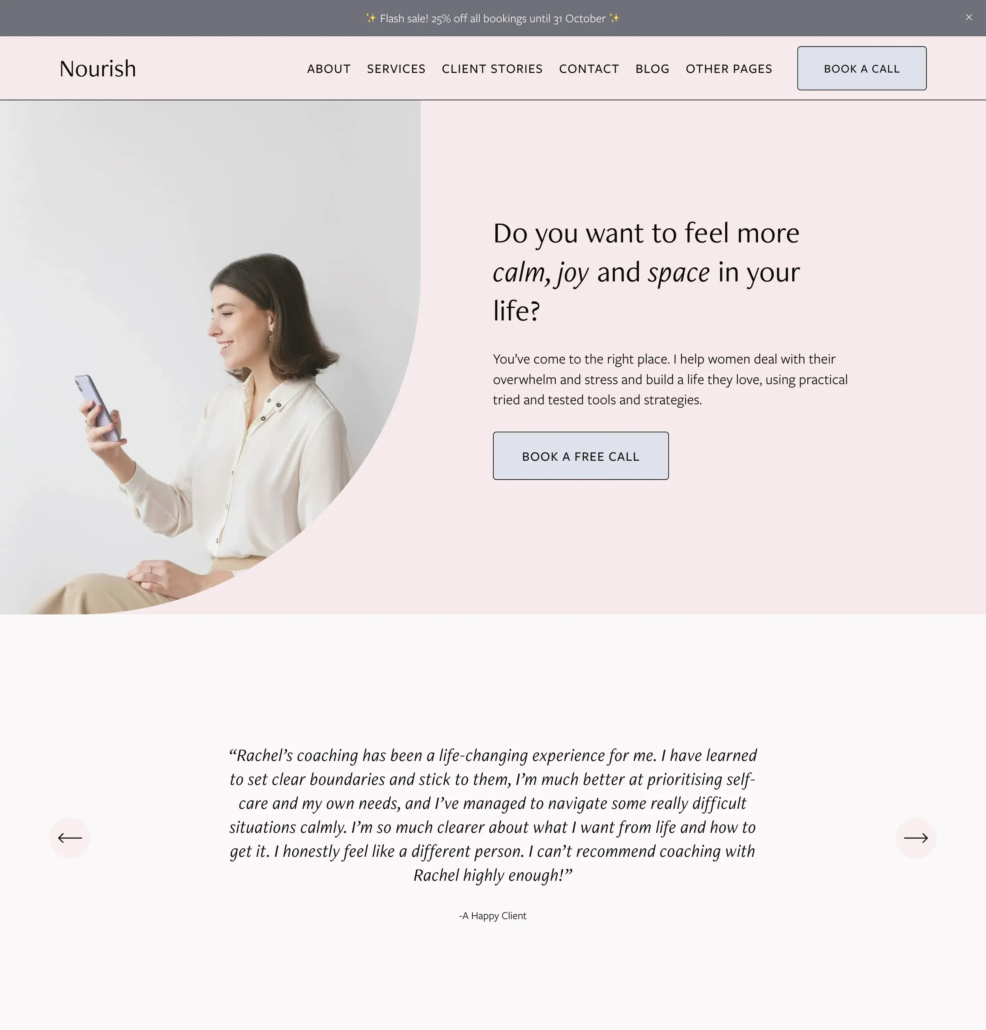Open the Services menu item
986x1030 pixels.
pos(396,69)
